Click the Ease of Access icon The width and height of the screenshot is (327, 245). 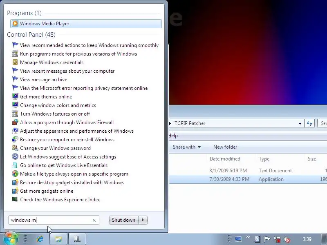pos(15,156)
